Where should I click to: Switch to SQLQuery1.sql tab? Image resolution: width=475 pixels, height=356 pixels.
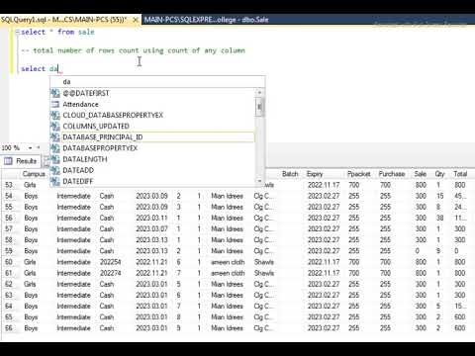pyautogui.click(x=64, y=20)
